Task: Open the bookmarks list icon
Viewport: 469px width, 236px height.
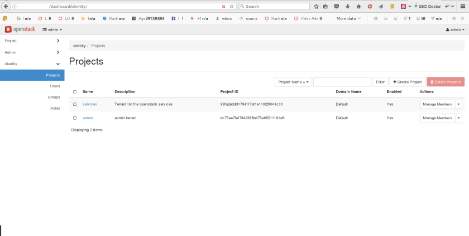Action: point(326,6)
